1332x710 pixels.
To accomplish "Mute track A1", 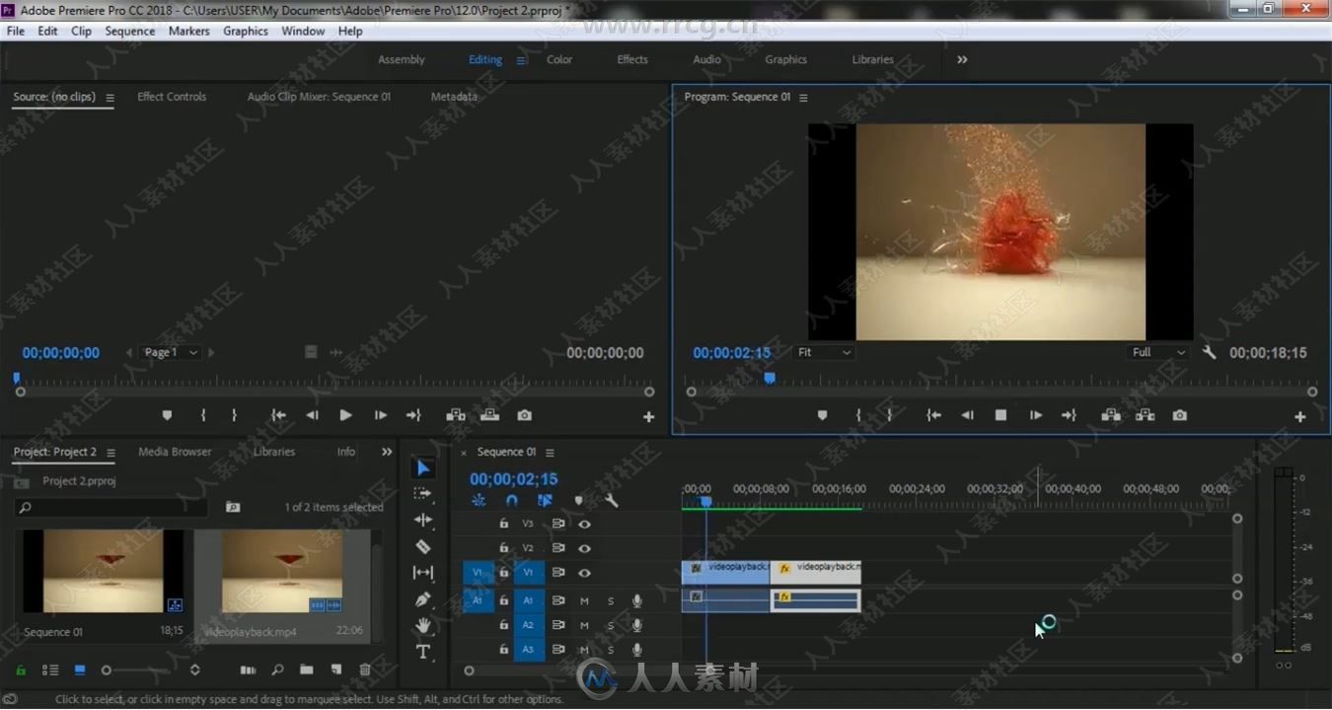I will (x=584, y=601).
